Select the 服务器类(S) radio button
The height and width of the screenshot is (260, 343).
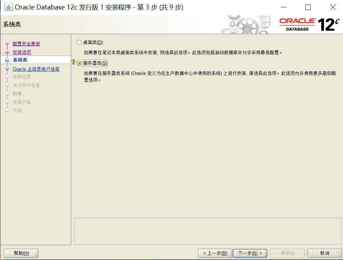(79, 63)
